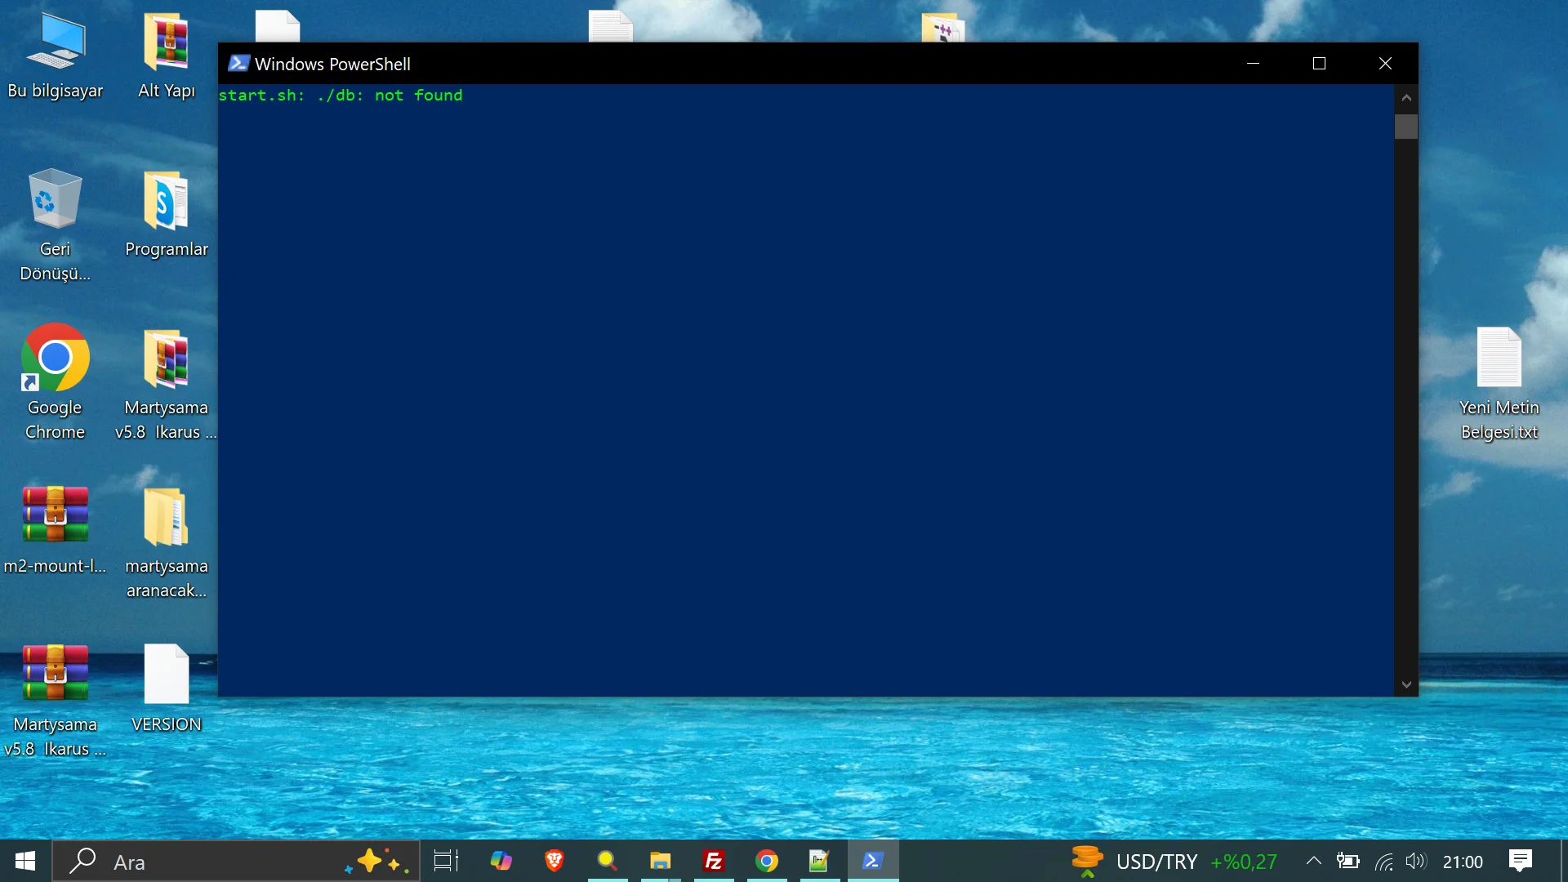Click the Windows PowerShell title text
1568x882 pixels.
(332, 64)
